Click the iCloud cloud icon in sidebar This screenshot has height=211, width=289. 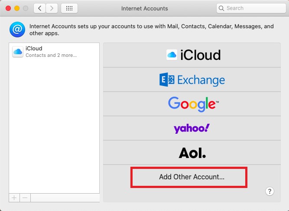click(18, 52)
